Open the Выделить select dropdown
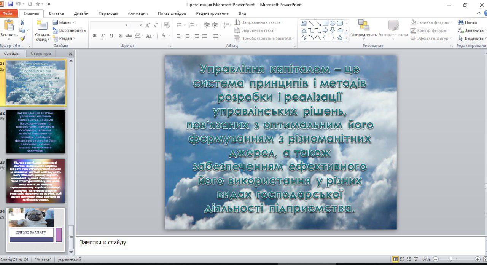 click(x=472, y=38)
